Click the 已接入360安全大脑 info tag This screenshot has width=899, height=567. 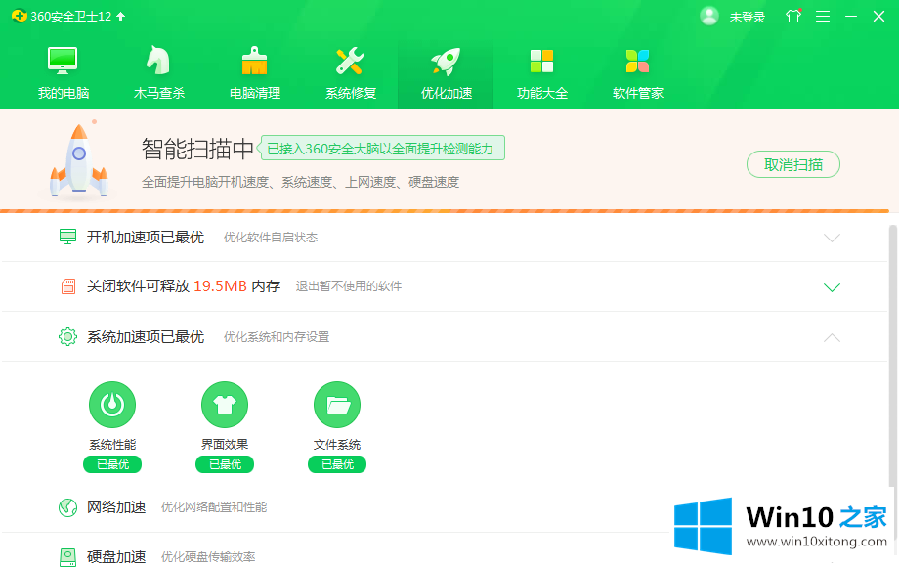click(382, 149)
